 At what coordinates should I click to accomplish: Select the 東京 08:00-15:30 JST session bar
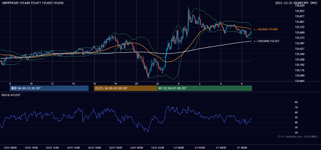[x=49, y=88]
